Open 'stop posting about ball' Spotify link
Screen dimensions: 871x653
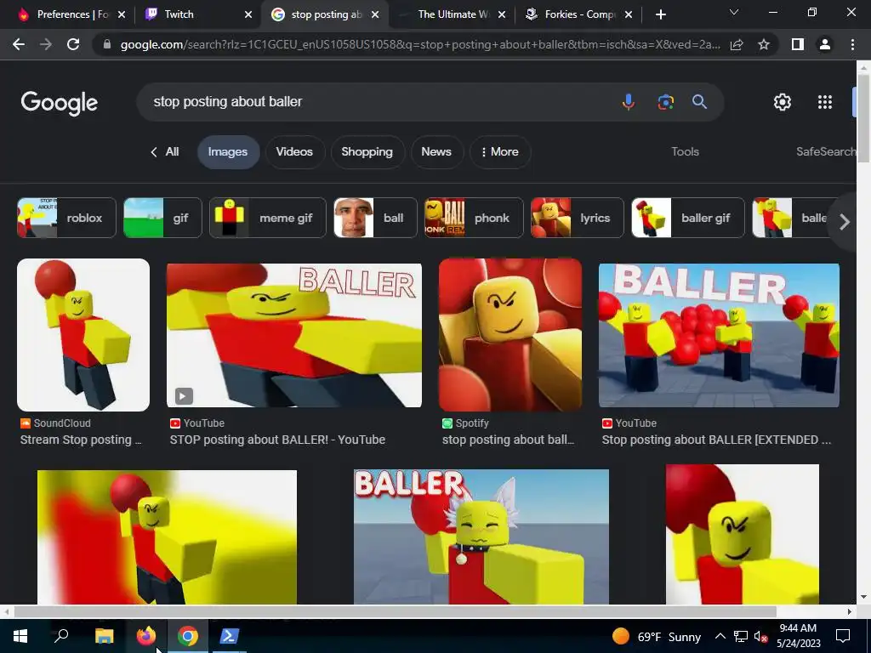(509, 440)
